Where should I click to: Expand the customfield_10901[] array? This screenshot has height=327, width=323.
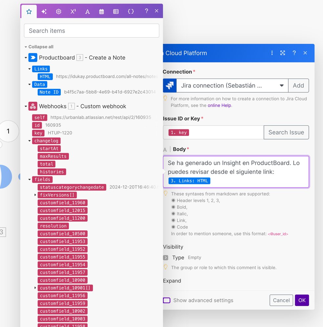pyautogui.click(x=35, y=288)
